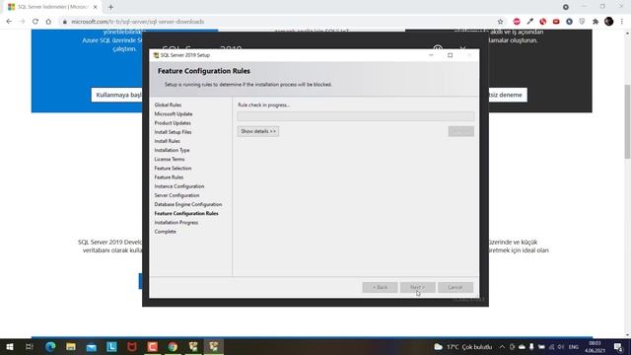Go back in the Chrome browser
The width and height of the screenshot is (631, 355).
coord(9,22)
